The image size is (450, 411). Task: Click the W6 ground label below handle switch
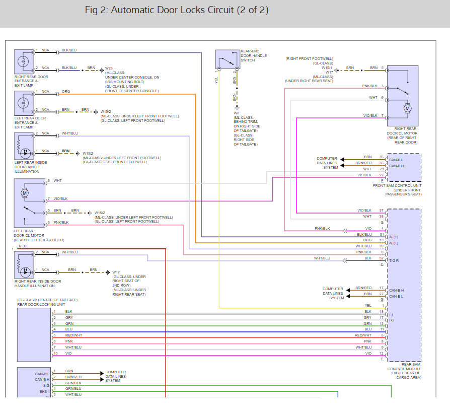click(237, 113)
